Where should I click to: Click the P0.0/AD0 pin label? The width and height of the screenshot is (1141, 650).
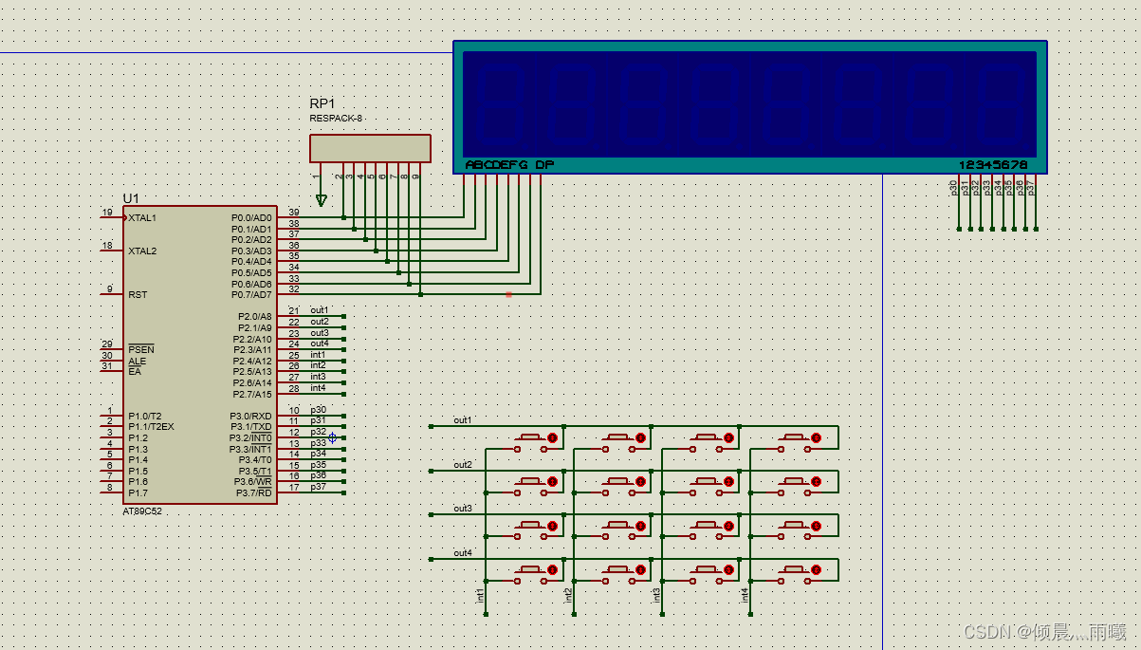pyautogui.click(x=251, y=217)
